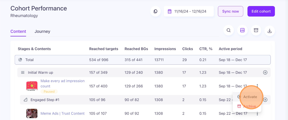Click the pie chart icon in Total row
Screen dimensions: 288x120
coord(20,60)
